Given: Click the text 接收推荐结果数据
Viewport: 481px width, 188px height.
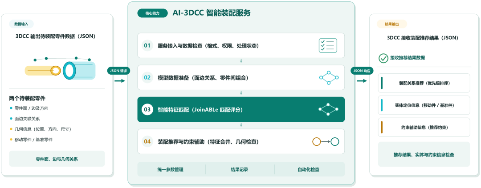Looking at the screenshot, I should tap(408, 58).
